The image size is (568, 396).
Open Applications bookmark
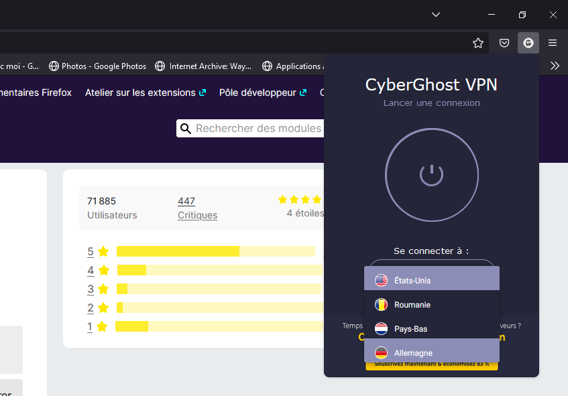(x=292, y=66)
